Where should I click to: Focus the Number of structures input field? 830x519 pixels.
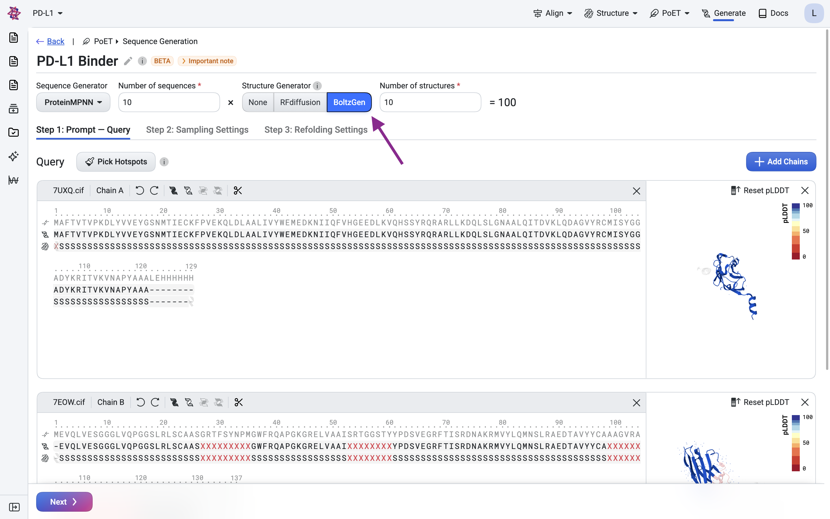point(430,102)
